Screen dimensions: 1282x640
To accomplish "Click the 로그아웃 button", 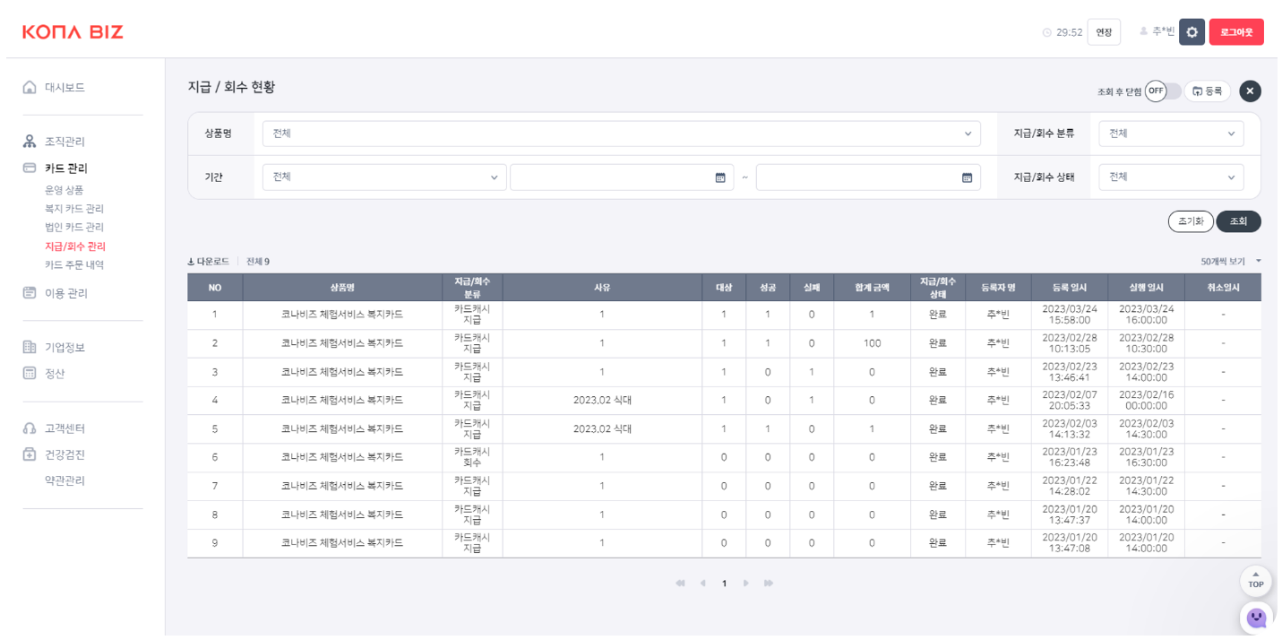I will (x=1235, y=32).
